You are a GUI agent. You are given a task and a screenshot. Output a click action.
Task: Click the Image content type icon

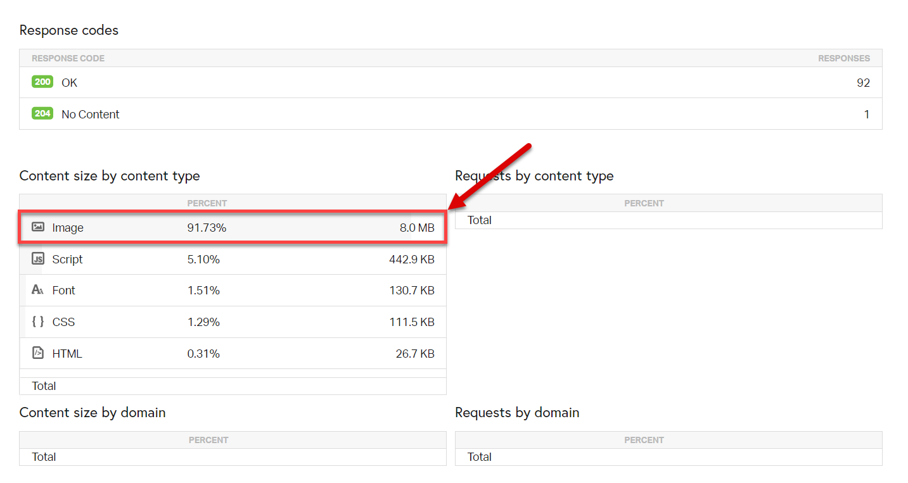[38, 227]
